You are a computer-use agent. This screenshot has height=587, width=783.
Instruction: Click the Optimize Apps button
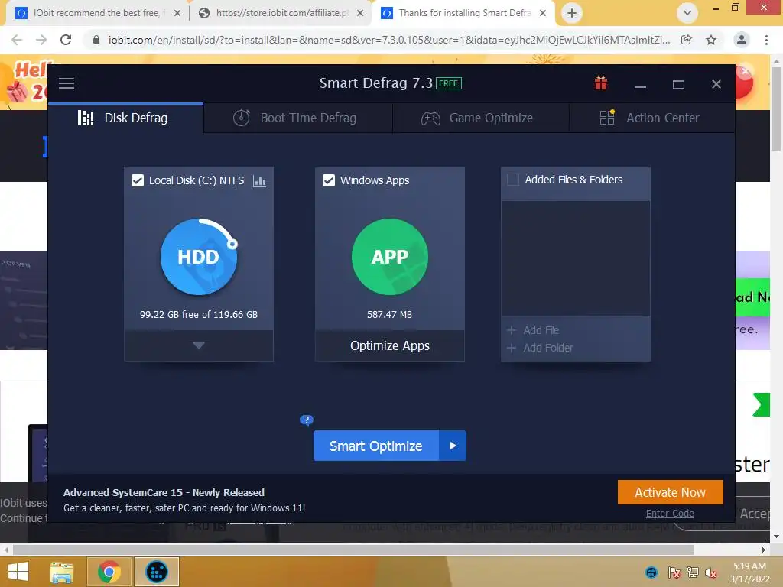389,345
